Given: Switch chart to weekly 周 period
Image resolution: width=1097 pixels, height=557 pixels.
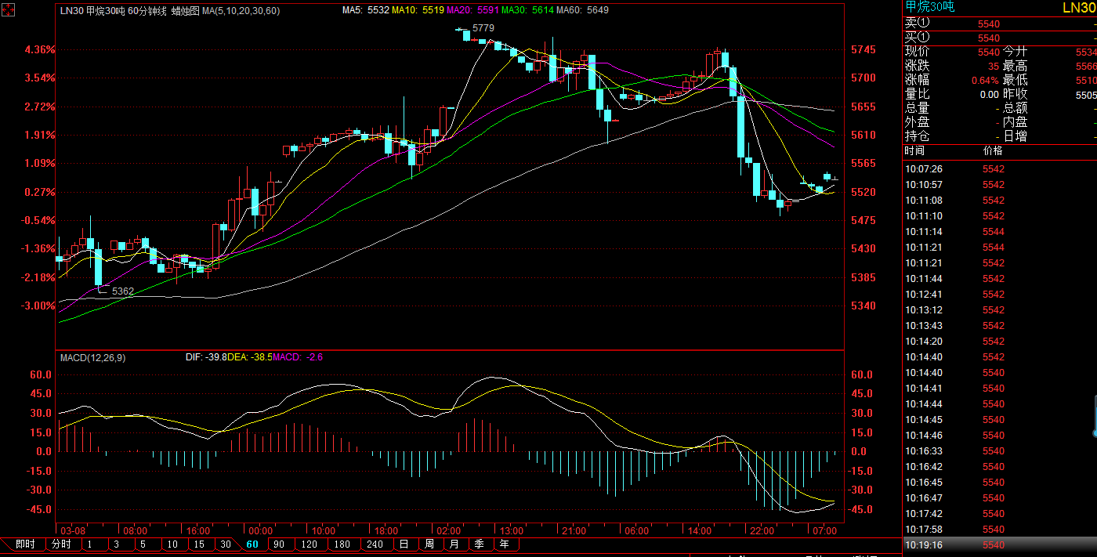Looking at the screenshot, I should pos(429,544).
